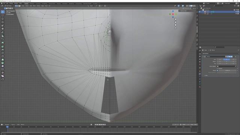The height and width of the screenshot is (135, 240).
Task: Open the Select menu in viewport header
Action: pos(27,6)
